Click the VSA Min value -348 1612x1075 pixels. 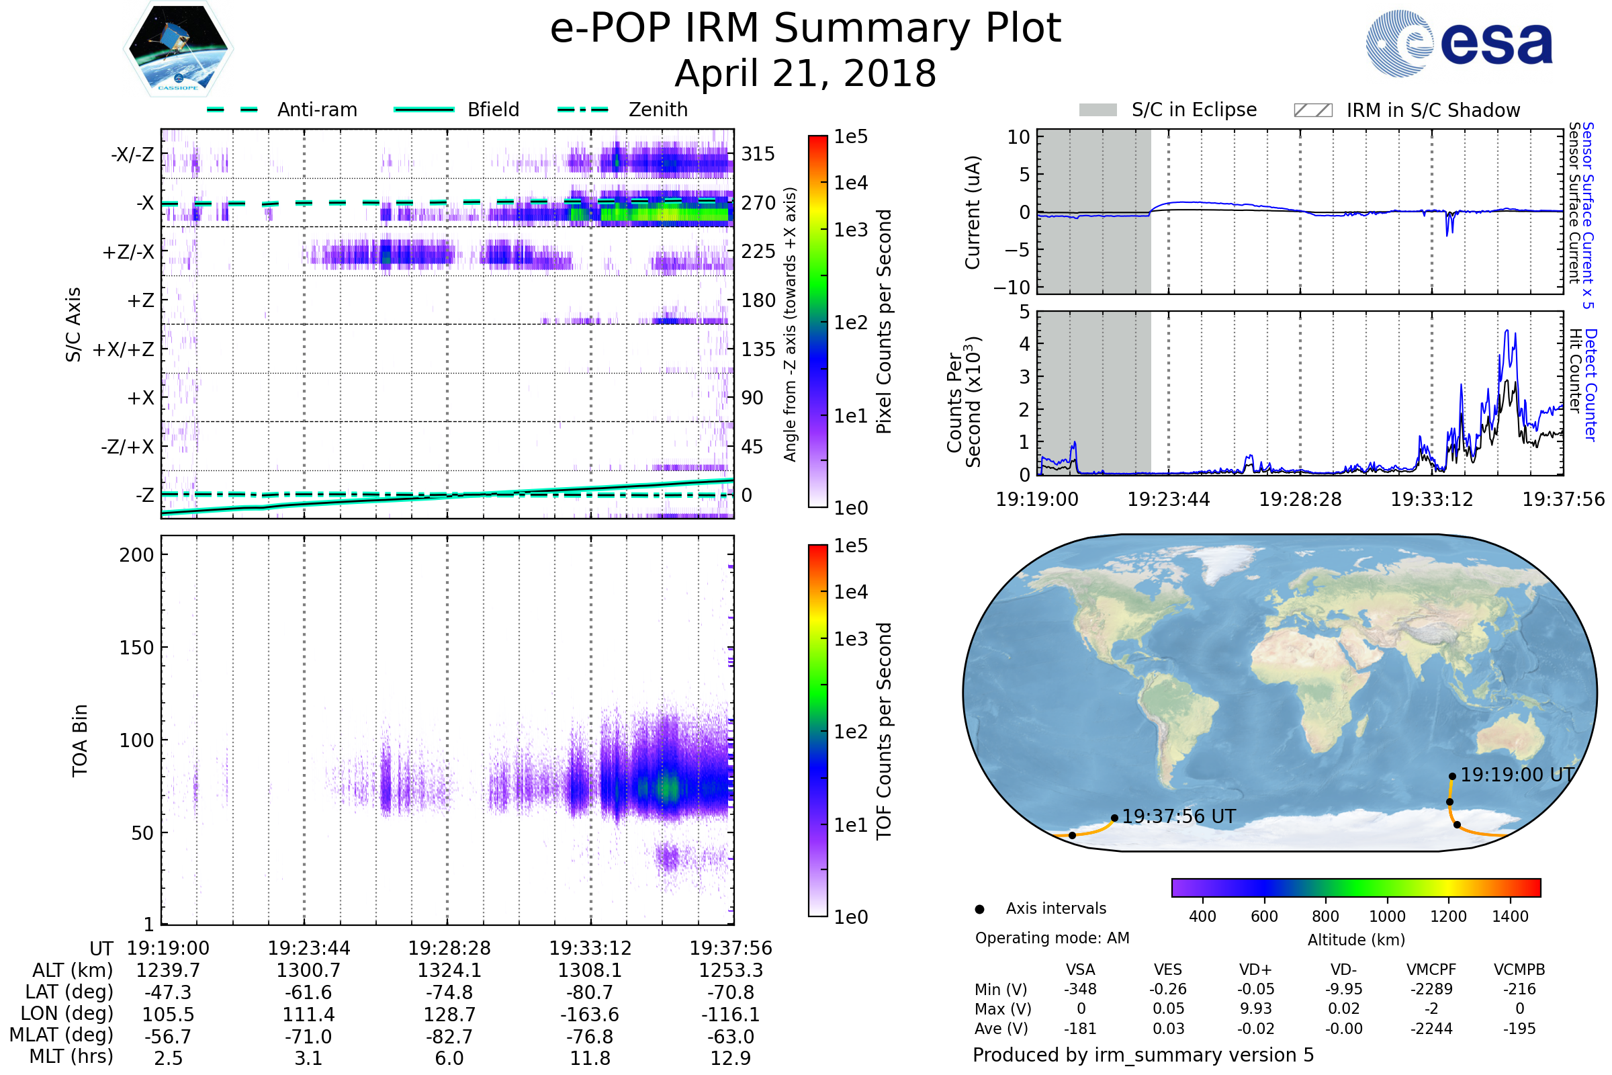click(1080, 989)
